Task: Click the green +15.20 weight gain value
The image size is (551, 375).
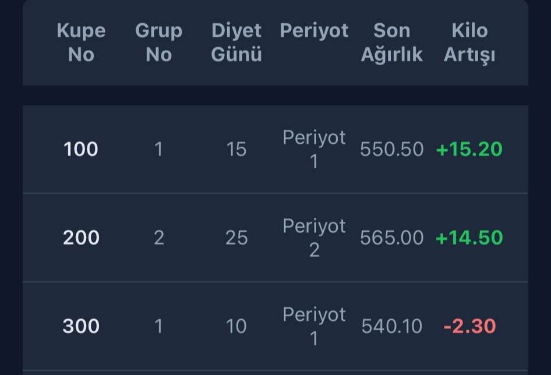Action: [x=469, y=148]
